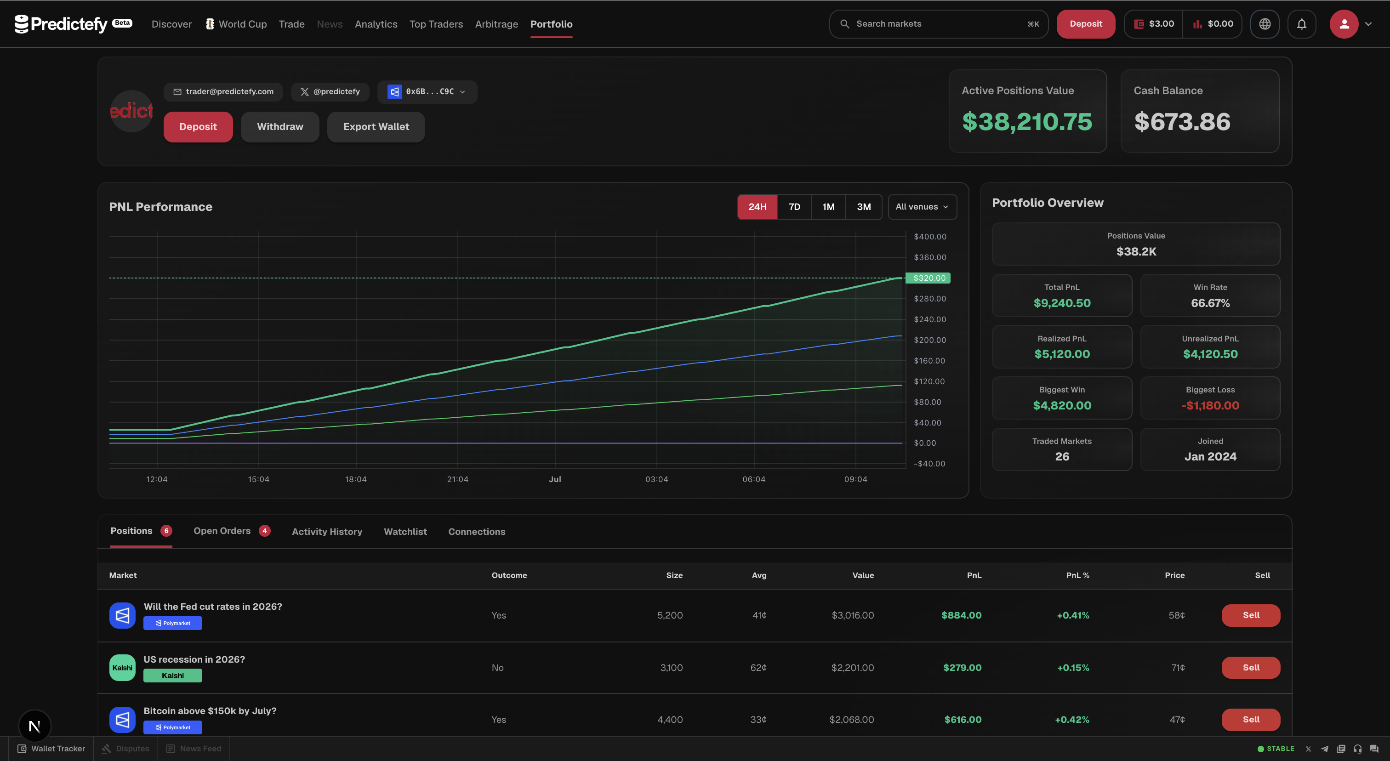Click the $320.00 chart price marker
Screen dimensions: 1390x761
928,278
